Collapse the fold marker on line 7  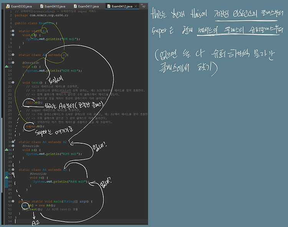[x=13, y=35]
